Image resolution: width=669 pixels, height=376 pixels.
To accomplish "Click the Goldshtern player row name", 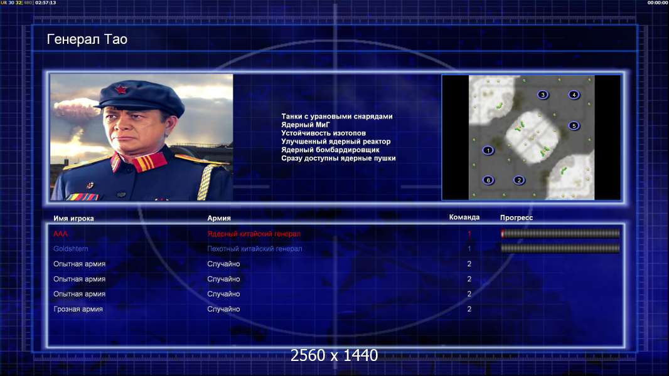I will 71,249.
